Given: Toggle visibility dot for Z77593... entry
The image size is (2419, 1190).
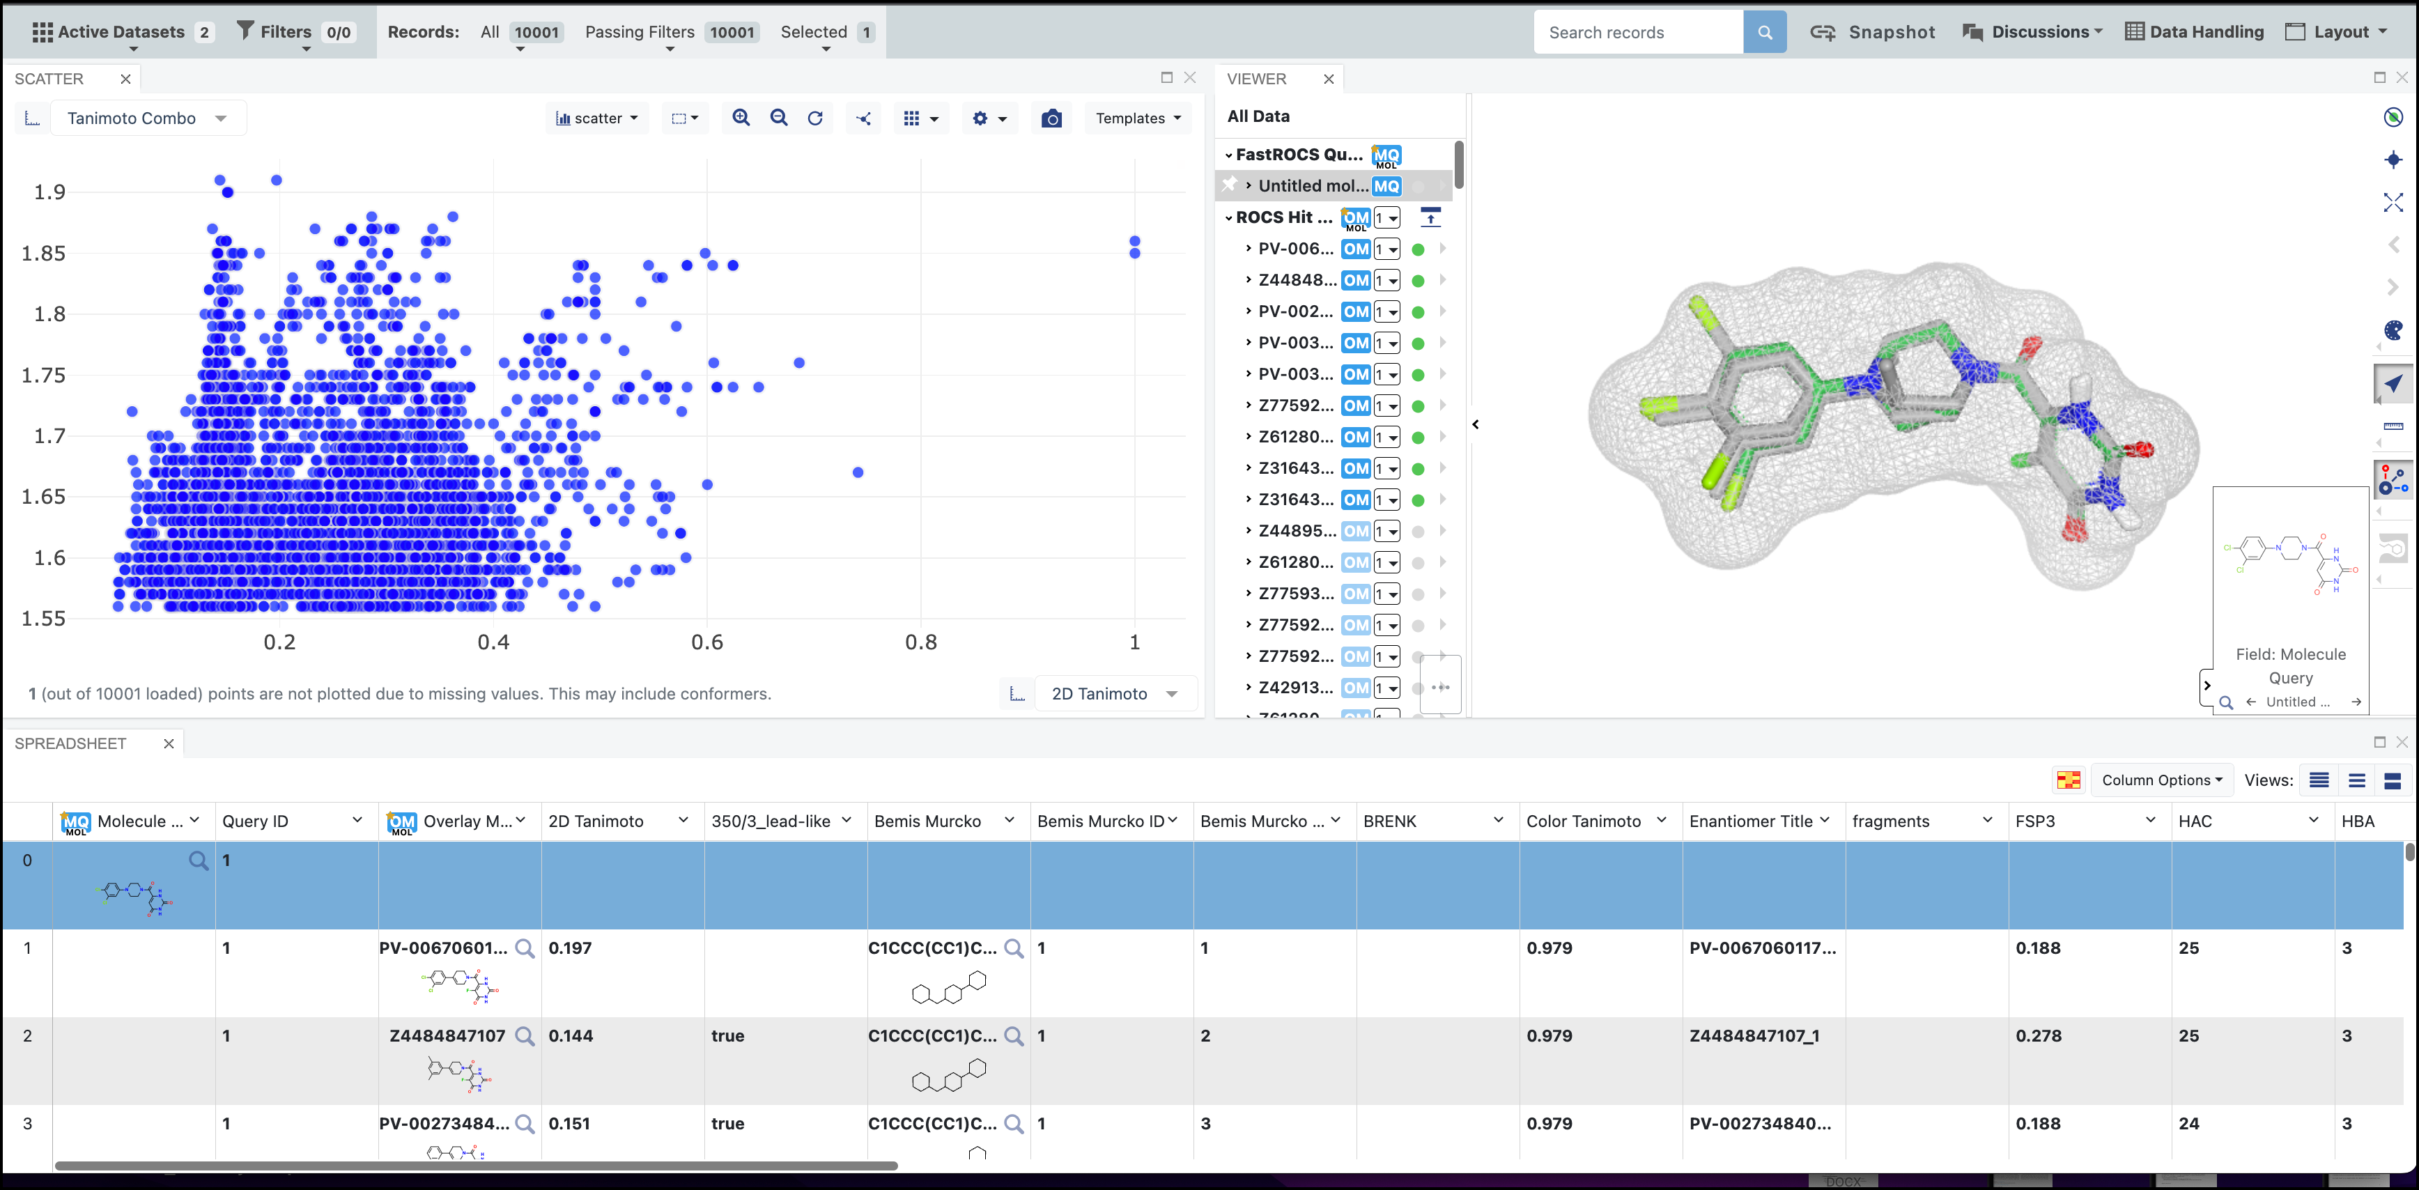Looking at the screenshot, I should pos(1418,594).
